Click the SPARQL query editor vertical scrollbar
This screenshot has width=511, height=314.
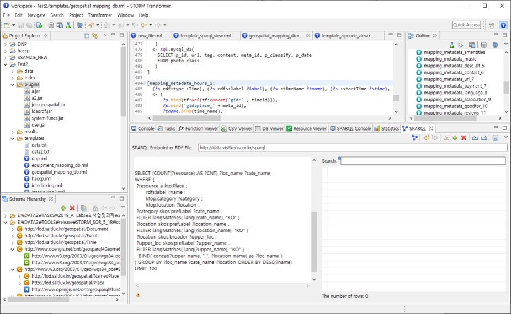[x=314, y=241]
